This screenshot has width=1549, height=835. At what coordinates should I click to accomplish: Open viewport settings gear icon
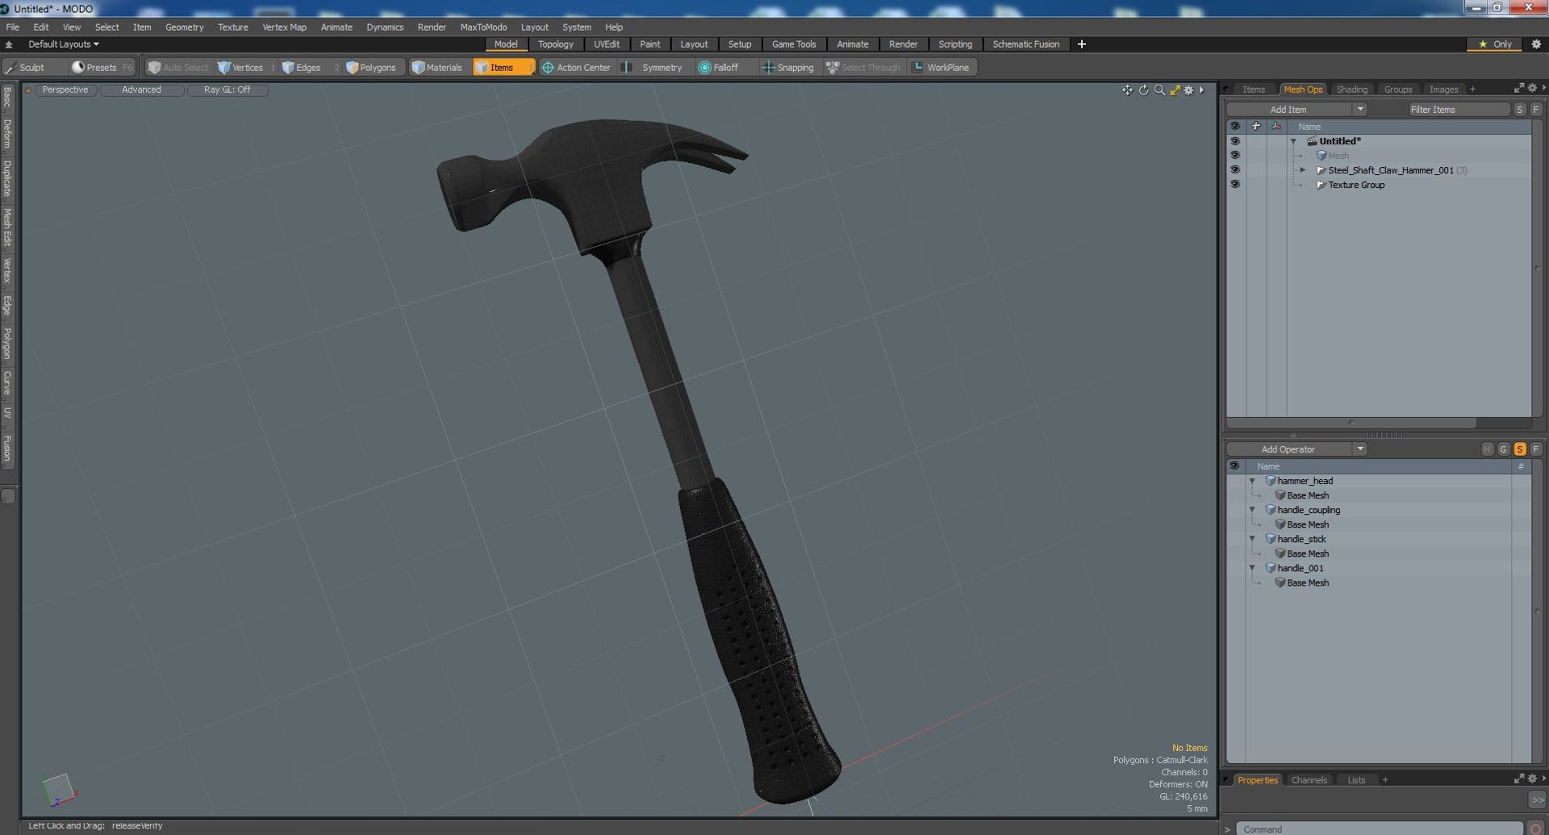1188,90
